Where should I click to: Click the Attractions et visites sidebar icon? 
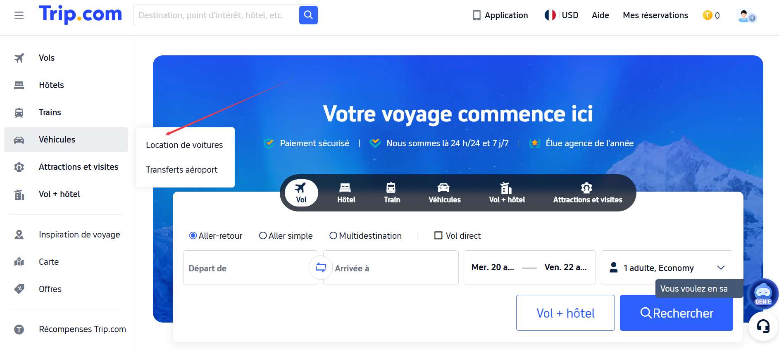(x=19, y=167)
